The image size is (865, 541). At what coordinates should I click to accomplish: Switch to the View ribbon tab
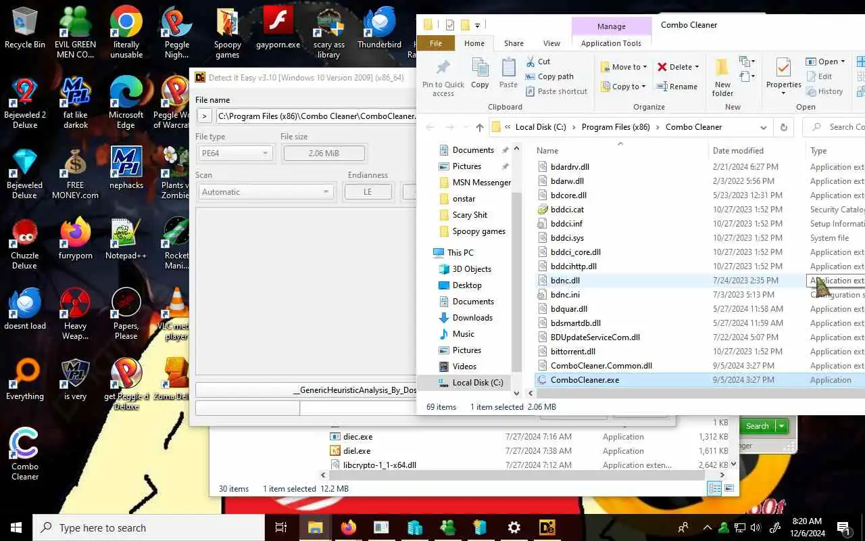551,43
